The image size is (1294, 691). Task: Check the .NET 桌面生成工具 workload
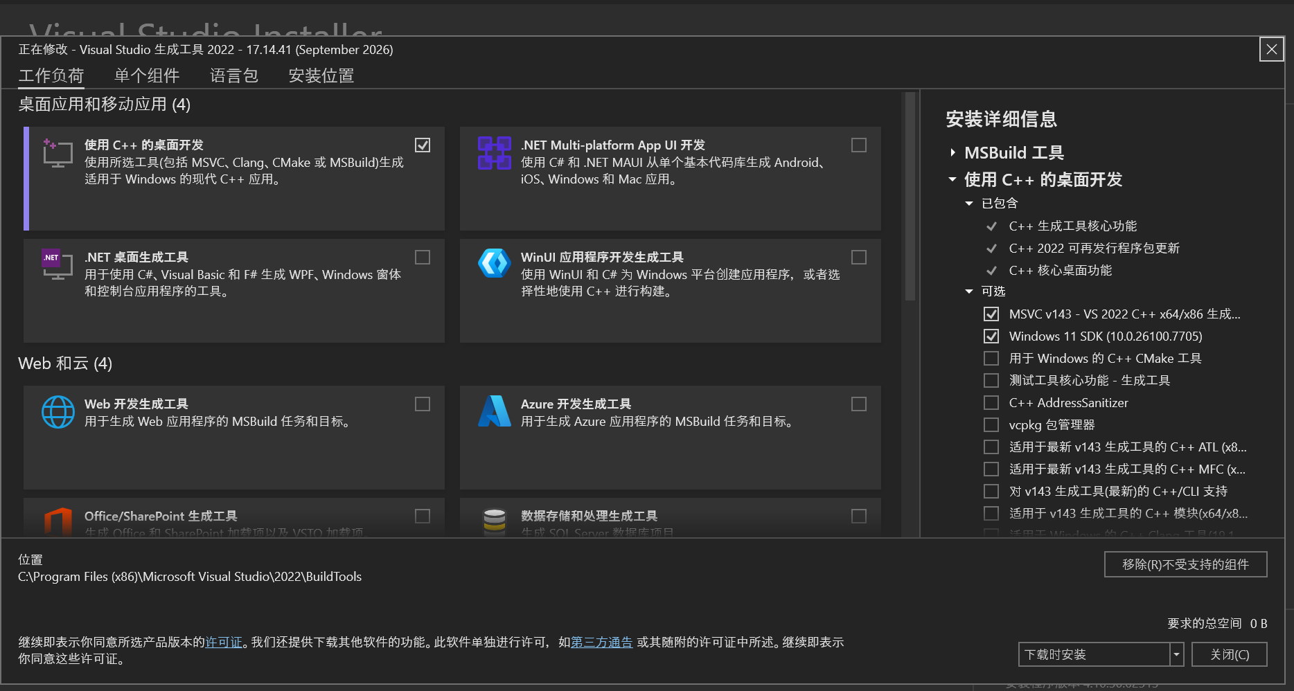[x=423, y=257]
